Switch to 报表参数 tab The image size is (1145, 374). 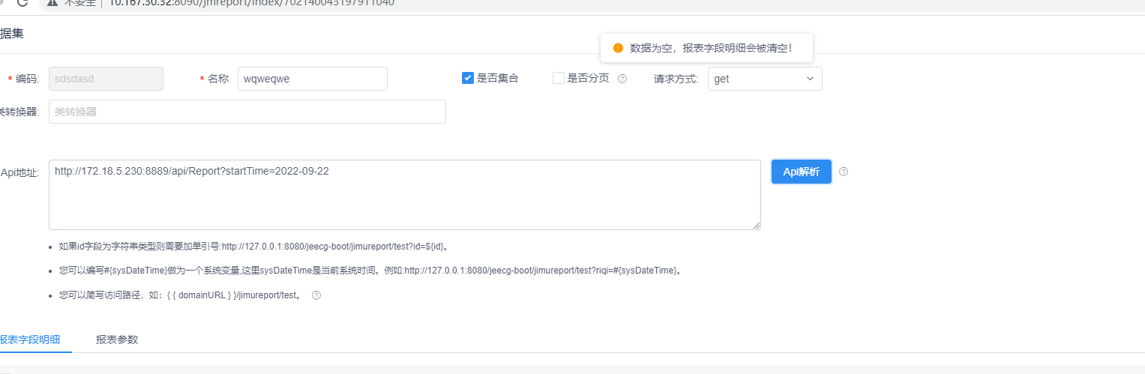pyautogui.click(x=117, y=340)
